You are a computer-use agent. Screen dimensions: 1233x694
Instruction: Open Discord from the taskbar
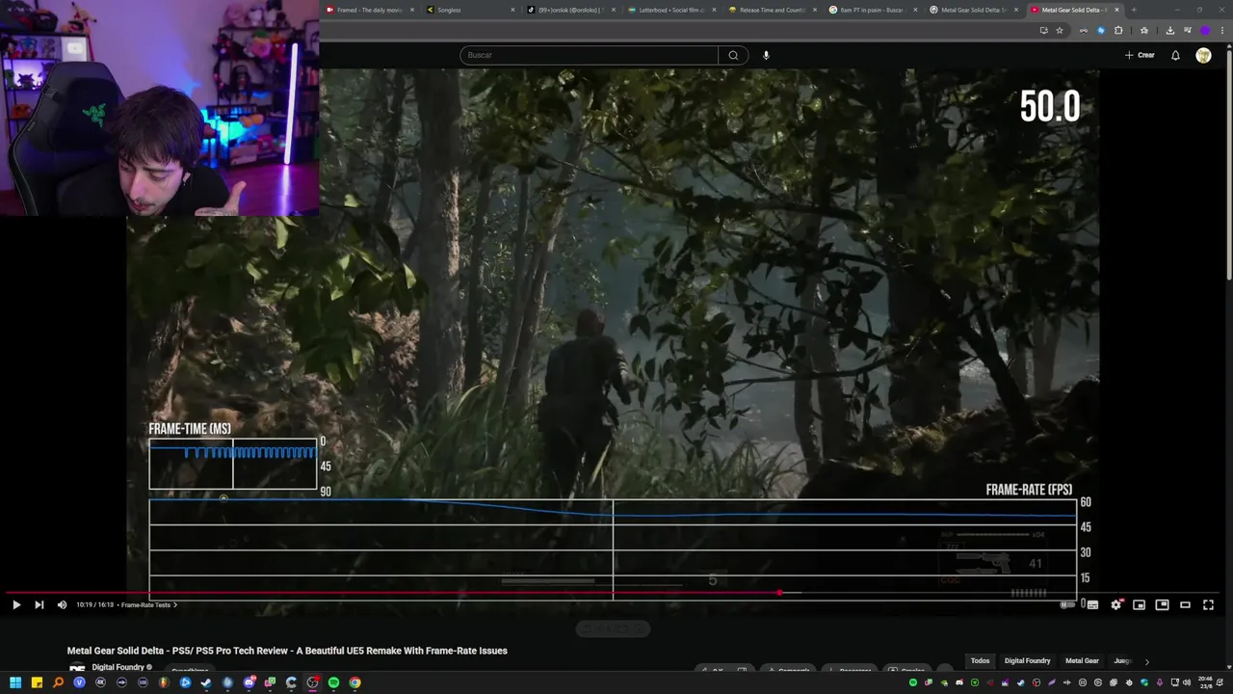[x=249, y=682]
